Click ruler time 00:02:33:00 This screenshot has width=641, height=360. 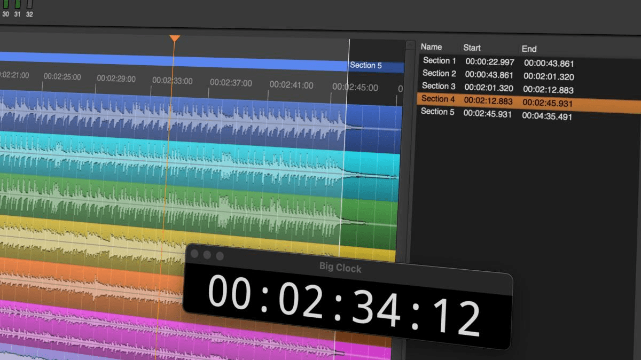pos(172,81)
